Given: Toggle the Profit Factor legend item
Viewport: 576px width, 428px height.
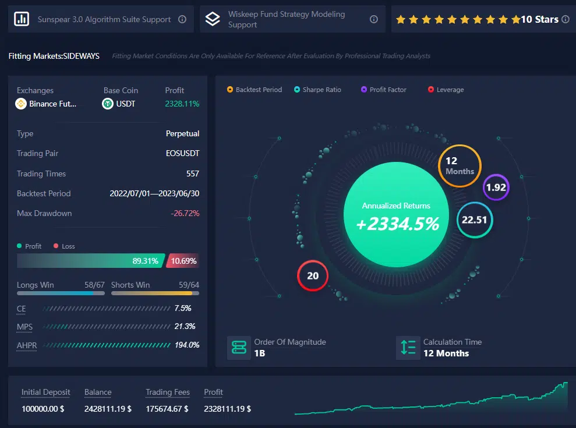Looking at the screenshot, I should 383,90.
